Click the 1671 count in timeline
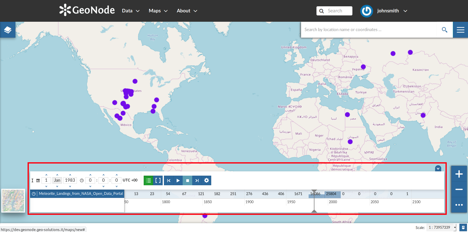This screenshot has width=468, height=232. 298,194
